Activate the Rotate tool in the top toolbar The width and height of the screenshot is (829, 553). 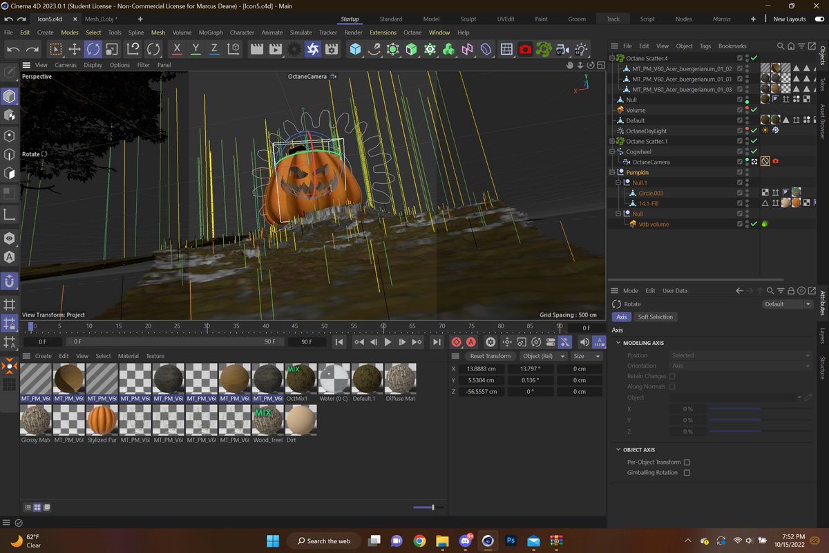[93, 49]
